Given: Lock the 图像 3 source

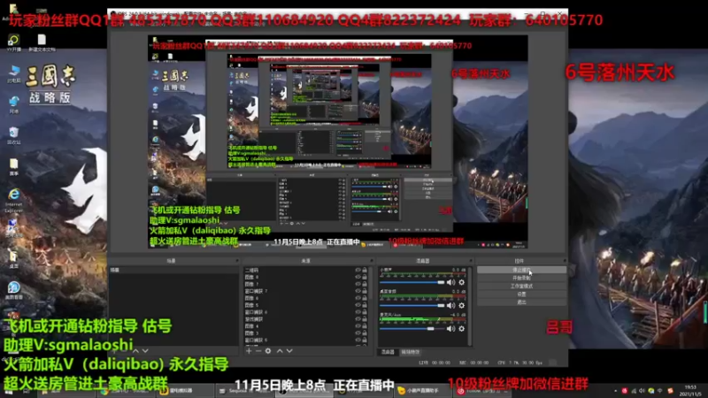Looking at the screenshot, I should tap(365, 333).
